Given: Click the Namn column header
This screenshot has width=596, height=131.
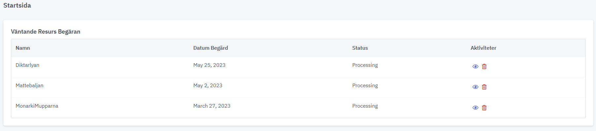Looking at the screenshot, I should point(23,48).
